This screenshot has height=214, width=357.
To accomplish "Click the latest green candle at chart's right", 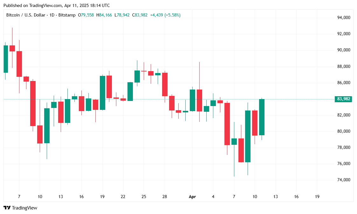I will [262, 117].
